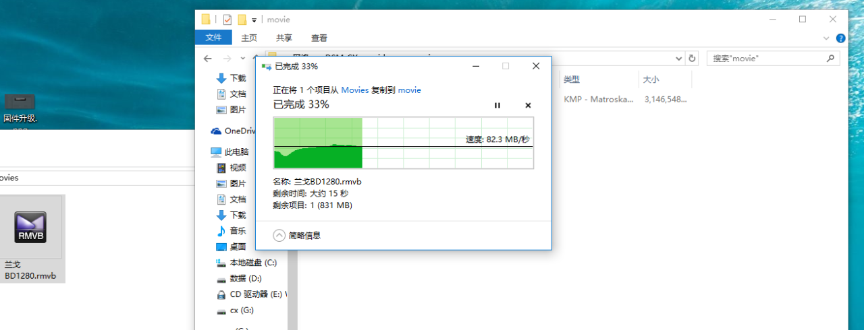Open quick access 图片 folder
This screenshot has width=864, height=330.
[232, 109]
